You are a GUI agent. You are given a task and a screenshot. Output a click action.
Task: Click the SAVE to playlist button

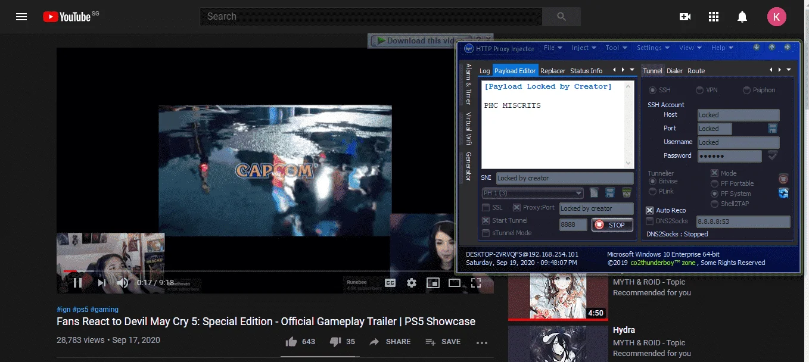pos(443,342)
